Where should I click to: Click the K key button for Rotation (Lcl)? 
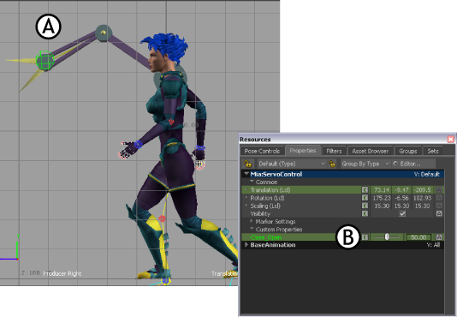coord(365,198)
